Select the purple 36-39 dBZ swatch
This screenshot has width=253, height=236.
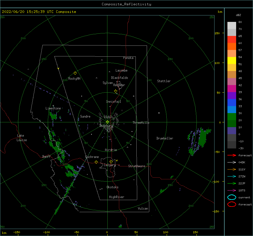(x=232, y=95)
